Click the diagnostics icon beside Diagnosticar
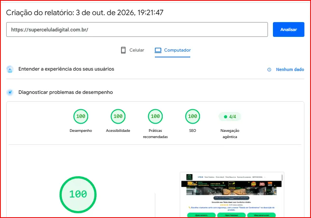Screen dimensions: 311x218 coord(10,92)
